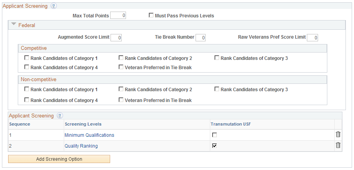Image resolution: width=354 pixels, height=170 pixels.
Task: Click Add Screening Option button
Action: 59,159
